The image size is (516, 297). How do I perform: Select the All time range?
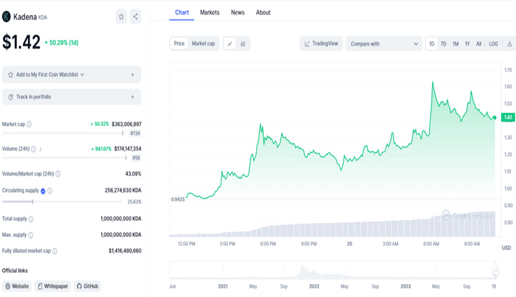(x=479, y=44)
